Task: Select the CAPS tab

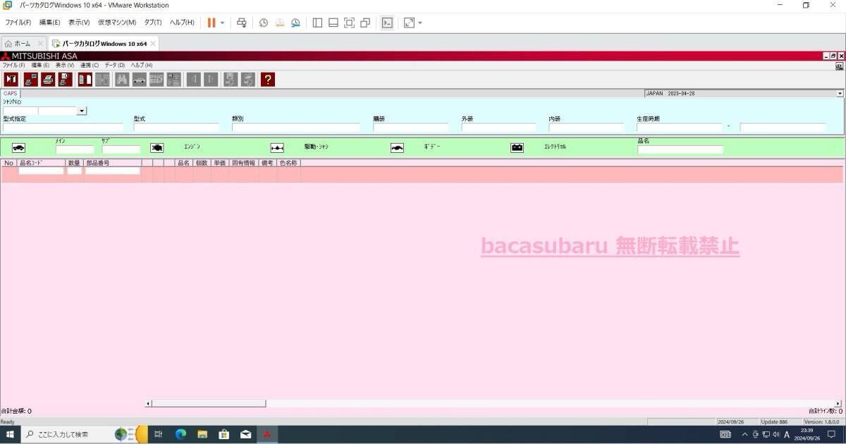Action: pos(11,93)
